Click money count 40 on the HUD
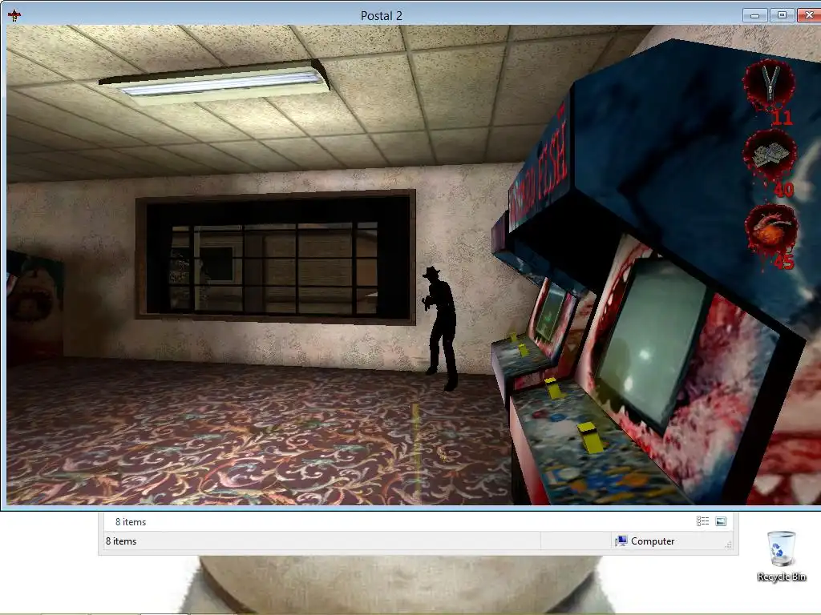821x615 pixels. 783,189
